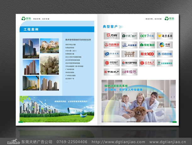Open the glass skyscraper photo thumbnail
Image resolution: width=192 pixels, height=145 pixels.
[31, 46]
